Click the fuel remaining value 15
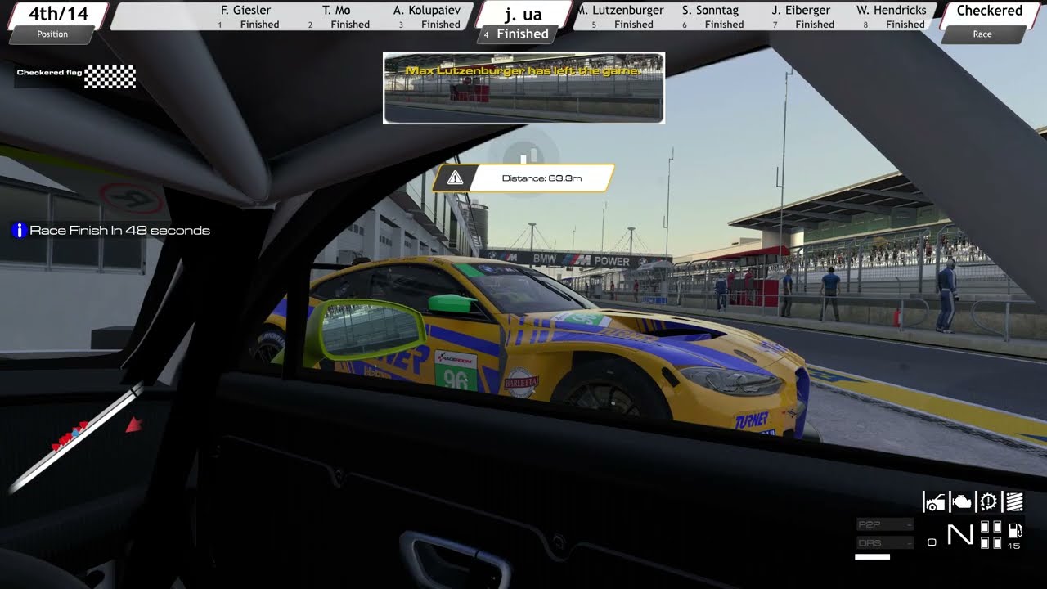 coord(1014,546)
